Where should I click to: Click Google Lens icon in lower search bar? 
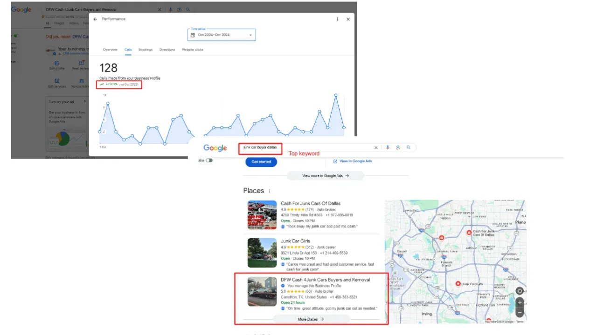click(398, 147)
